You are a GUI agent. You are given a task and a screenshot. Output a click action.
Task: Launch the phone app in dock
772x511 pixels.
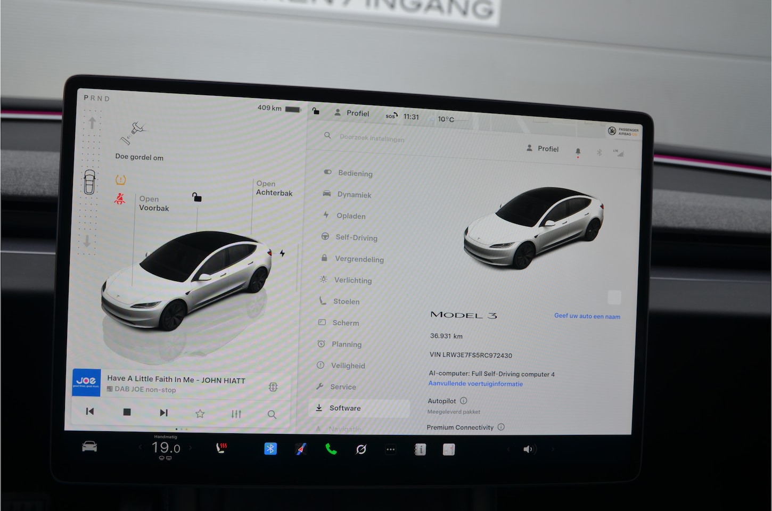[331, 449]
